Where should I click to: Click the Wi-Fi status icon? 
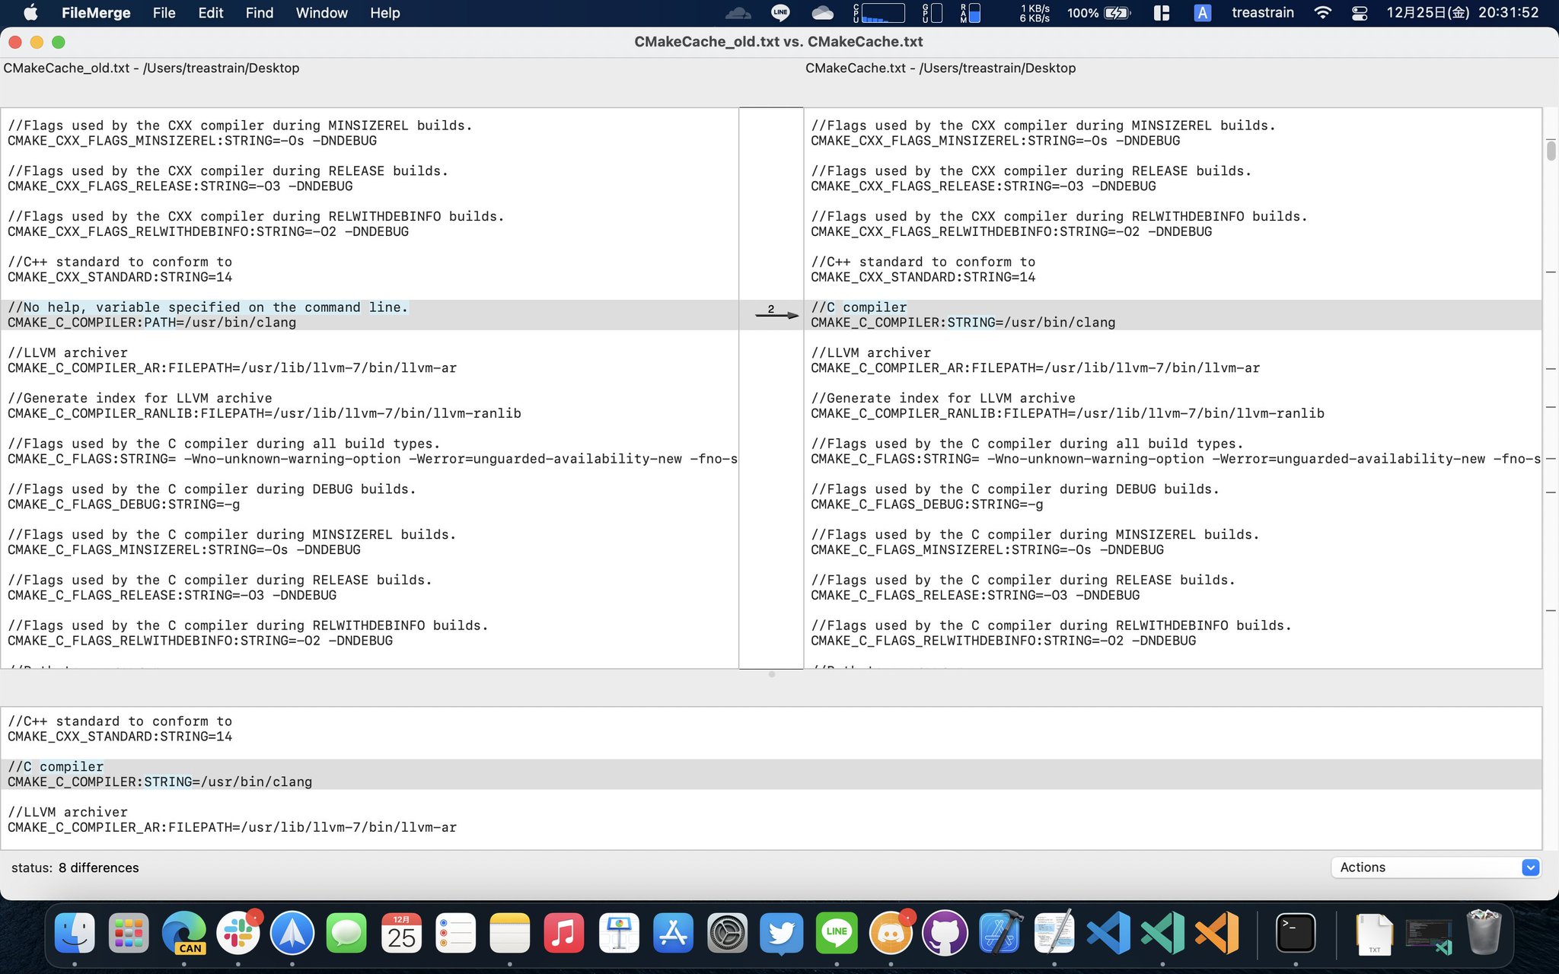[x=1323, y=13]
